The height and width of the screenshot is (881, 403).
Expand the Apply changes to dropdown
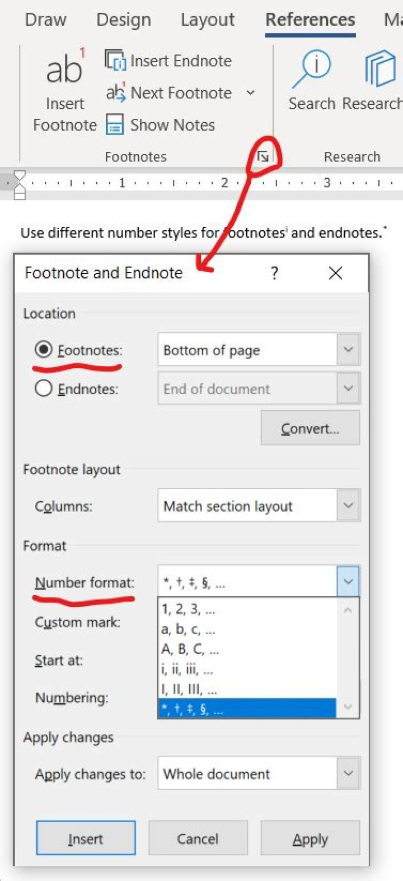348,774
